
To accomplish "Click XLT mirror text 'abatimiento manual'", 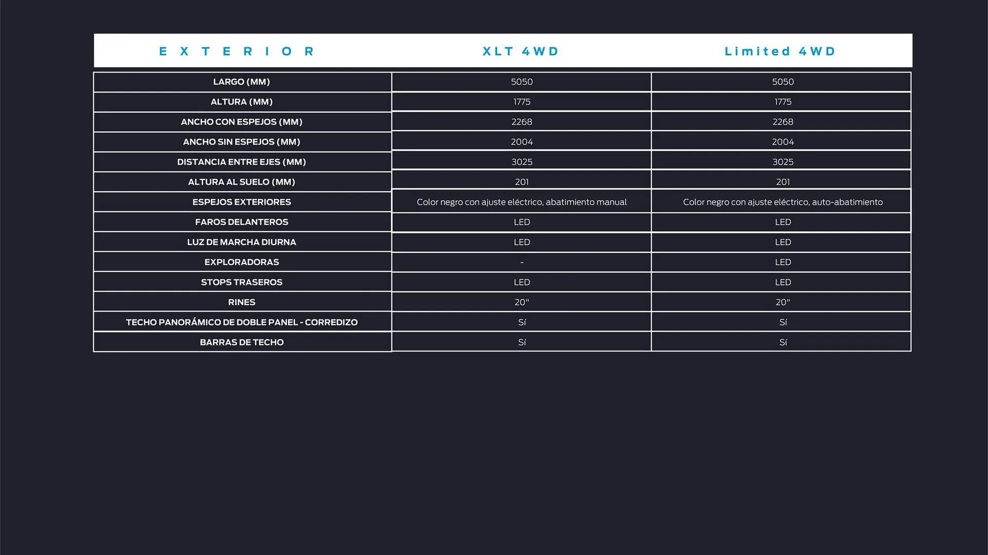I will [586, 202].
